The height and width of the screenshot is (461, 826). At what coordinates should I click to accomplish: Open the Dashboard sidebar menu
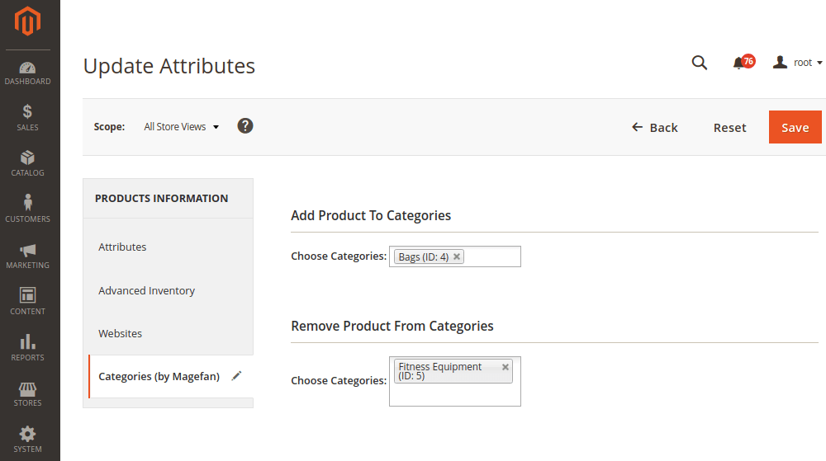coord(27,73)
